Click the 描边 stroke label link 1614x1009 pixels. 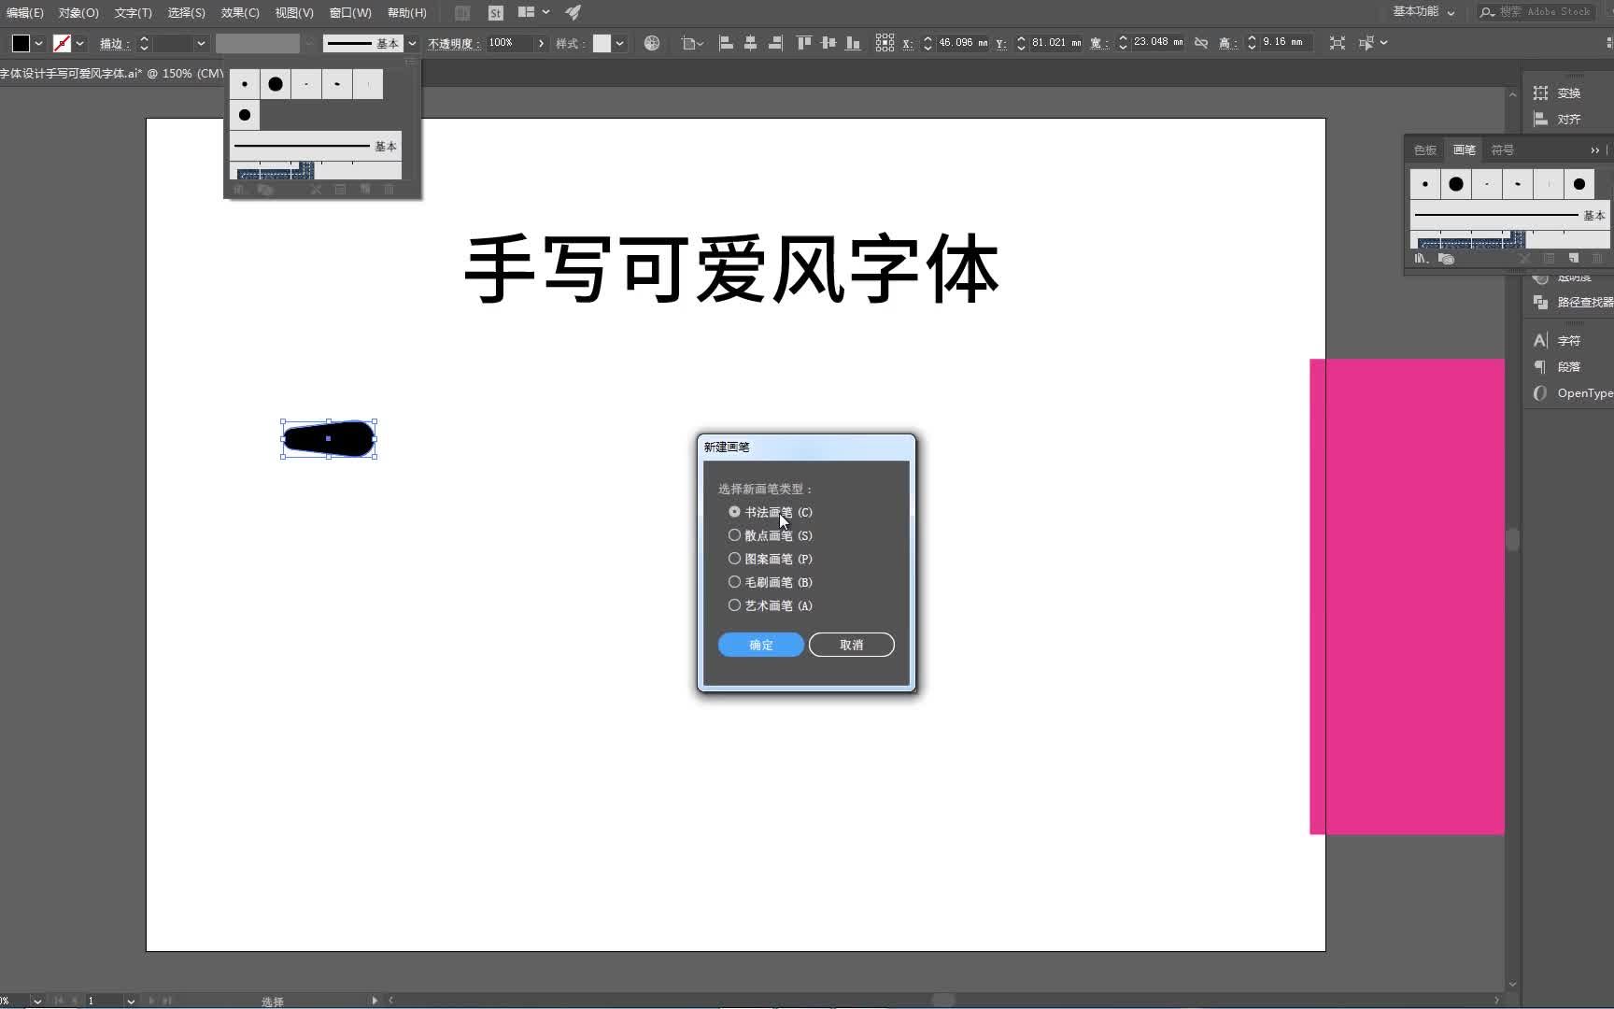[114, 43]
